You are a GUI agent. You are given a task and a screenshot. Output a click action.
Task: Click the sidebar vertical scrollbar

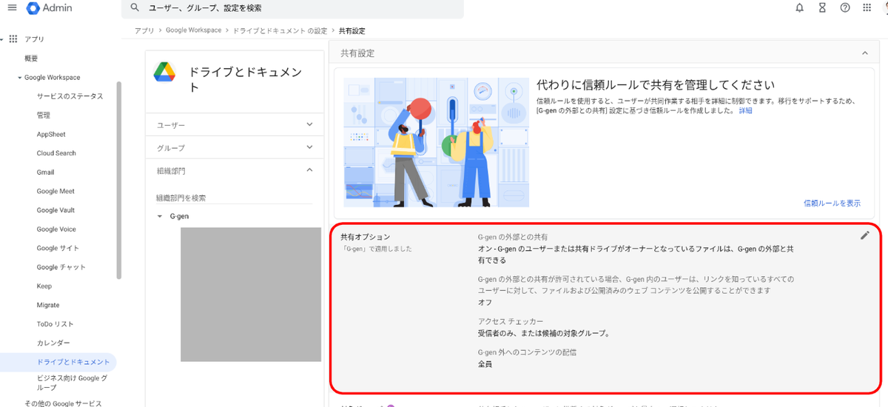tap(119, 180)
